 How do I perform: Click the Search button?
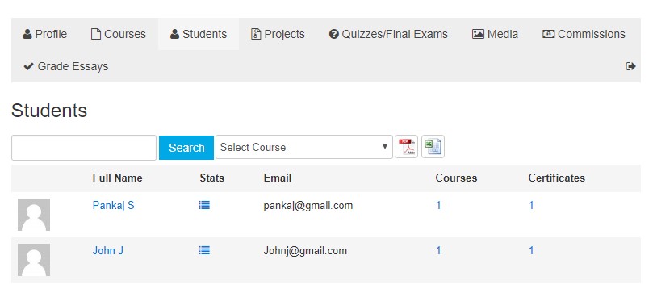[x=186, y=148]
